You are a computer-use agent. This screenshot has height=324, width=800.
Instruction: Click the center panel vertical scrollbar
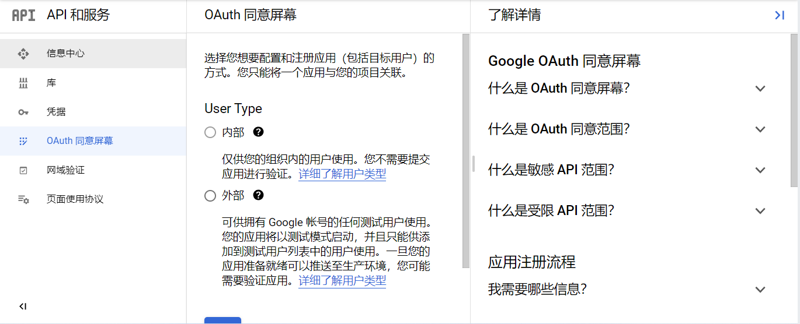465,150
